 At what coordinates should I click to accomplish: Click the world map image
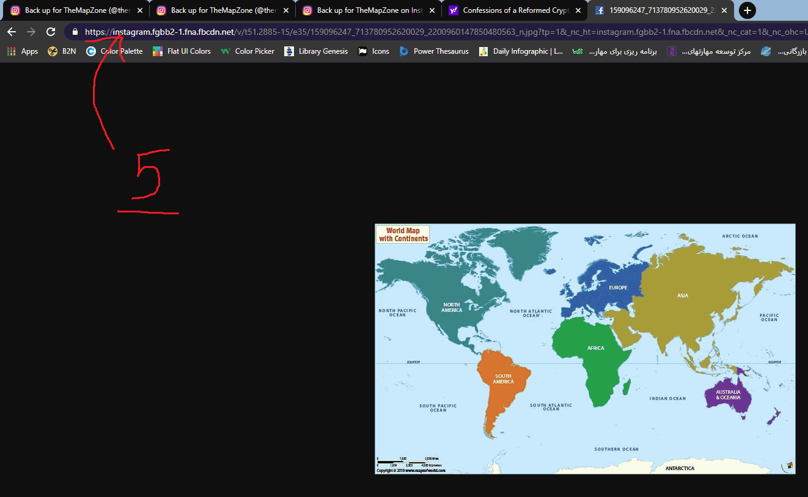[585, 349]
